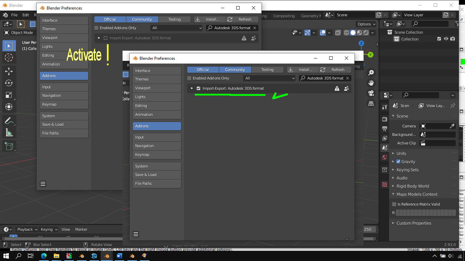Open the Collection properties tab (box icon)
This screenshot has width=465, height=261.
coord(385,170)
